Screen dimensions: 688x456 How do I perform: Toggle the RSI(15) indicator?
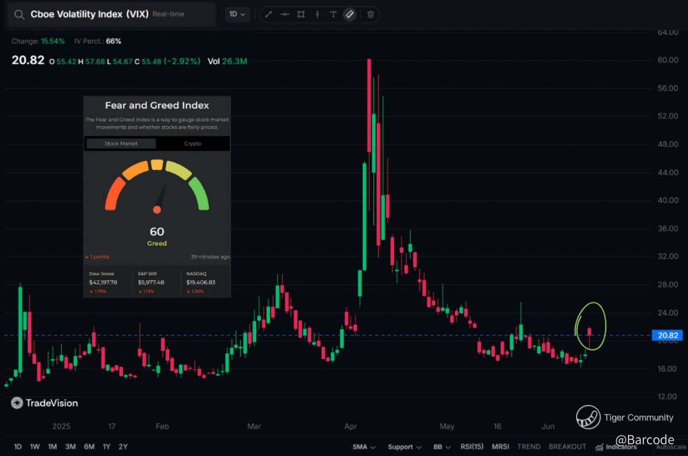(472, 447)
